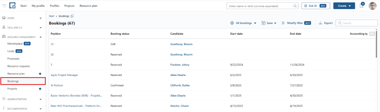Open the AI Rollout position link
380x112 pixels.
click(x=57, y=86)
